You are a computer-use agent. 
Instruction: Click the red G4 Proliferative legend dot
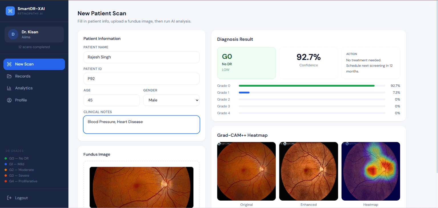[6, 181]
